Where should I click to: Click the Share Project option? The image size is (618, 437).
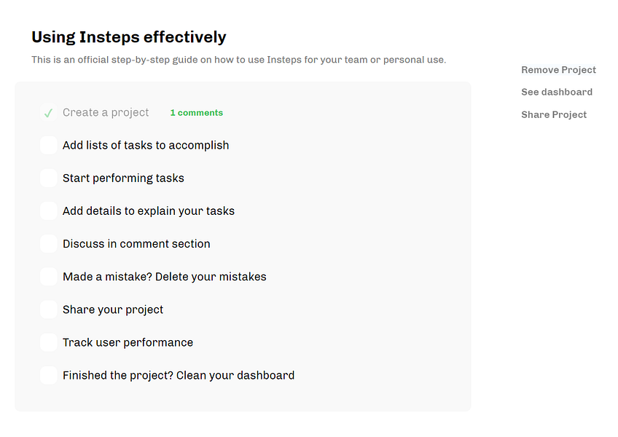click(554, 114)
